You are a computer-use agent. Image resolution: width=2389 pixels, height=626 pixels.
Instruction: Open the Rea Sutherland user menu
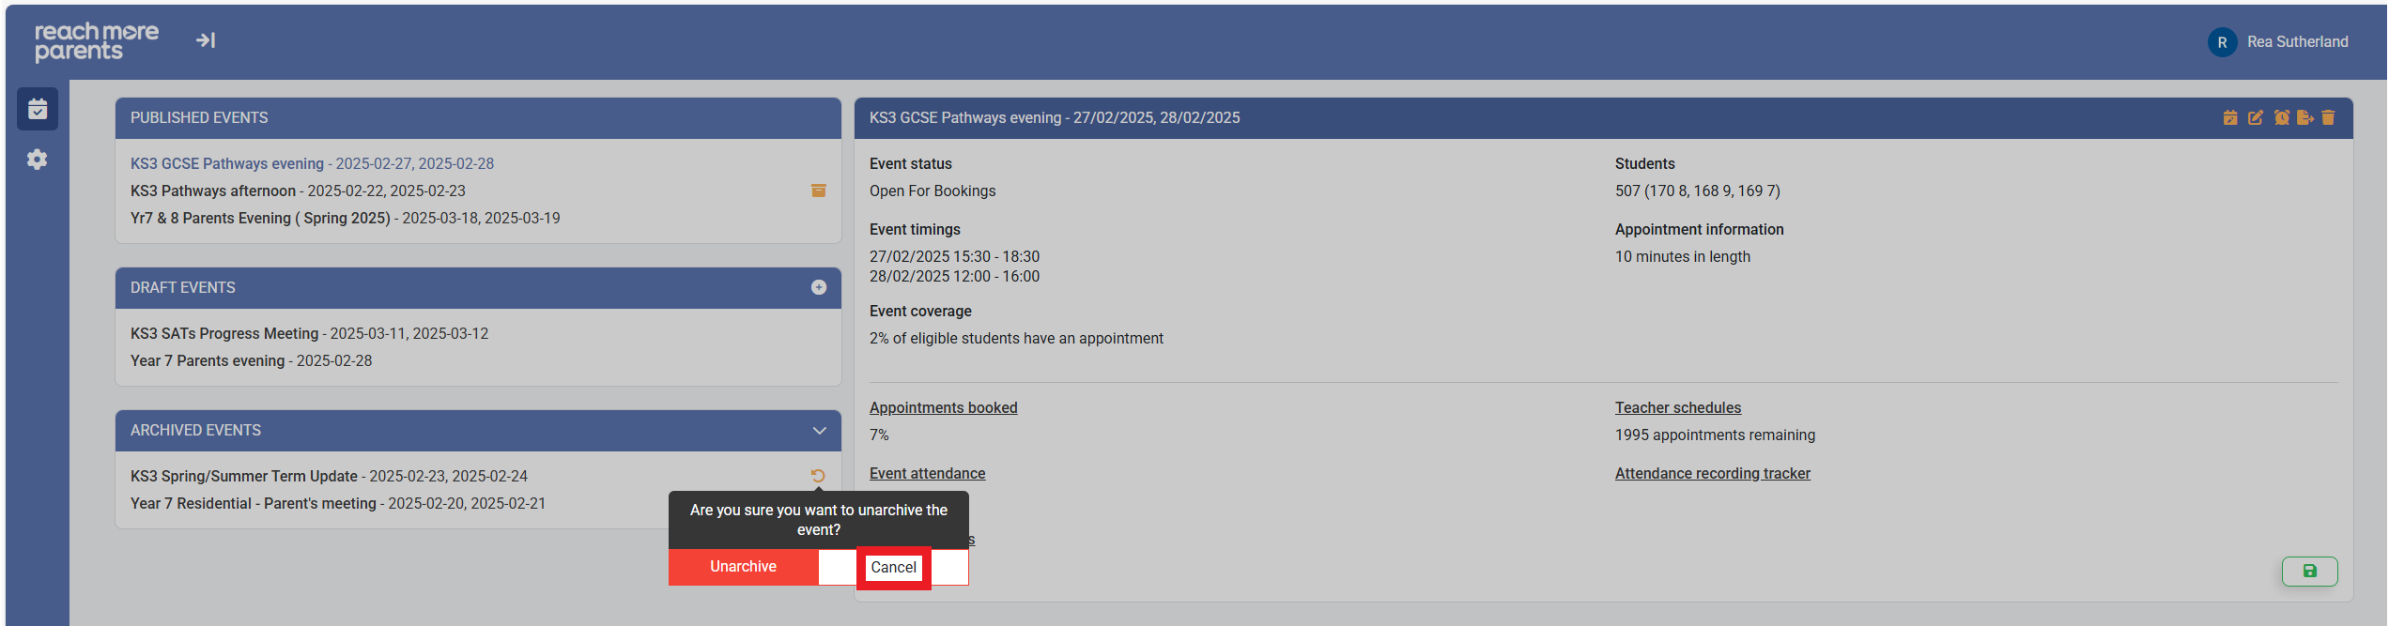[x=2278, y=42]
